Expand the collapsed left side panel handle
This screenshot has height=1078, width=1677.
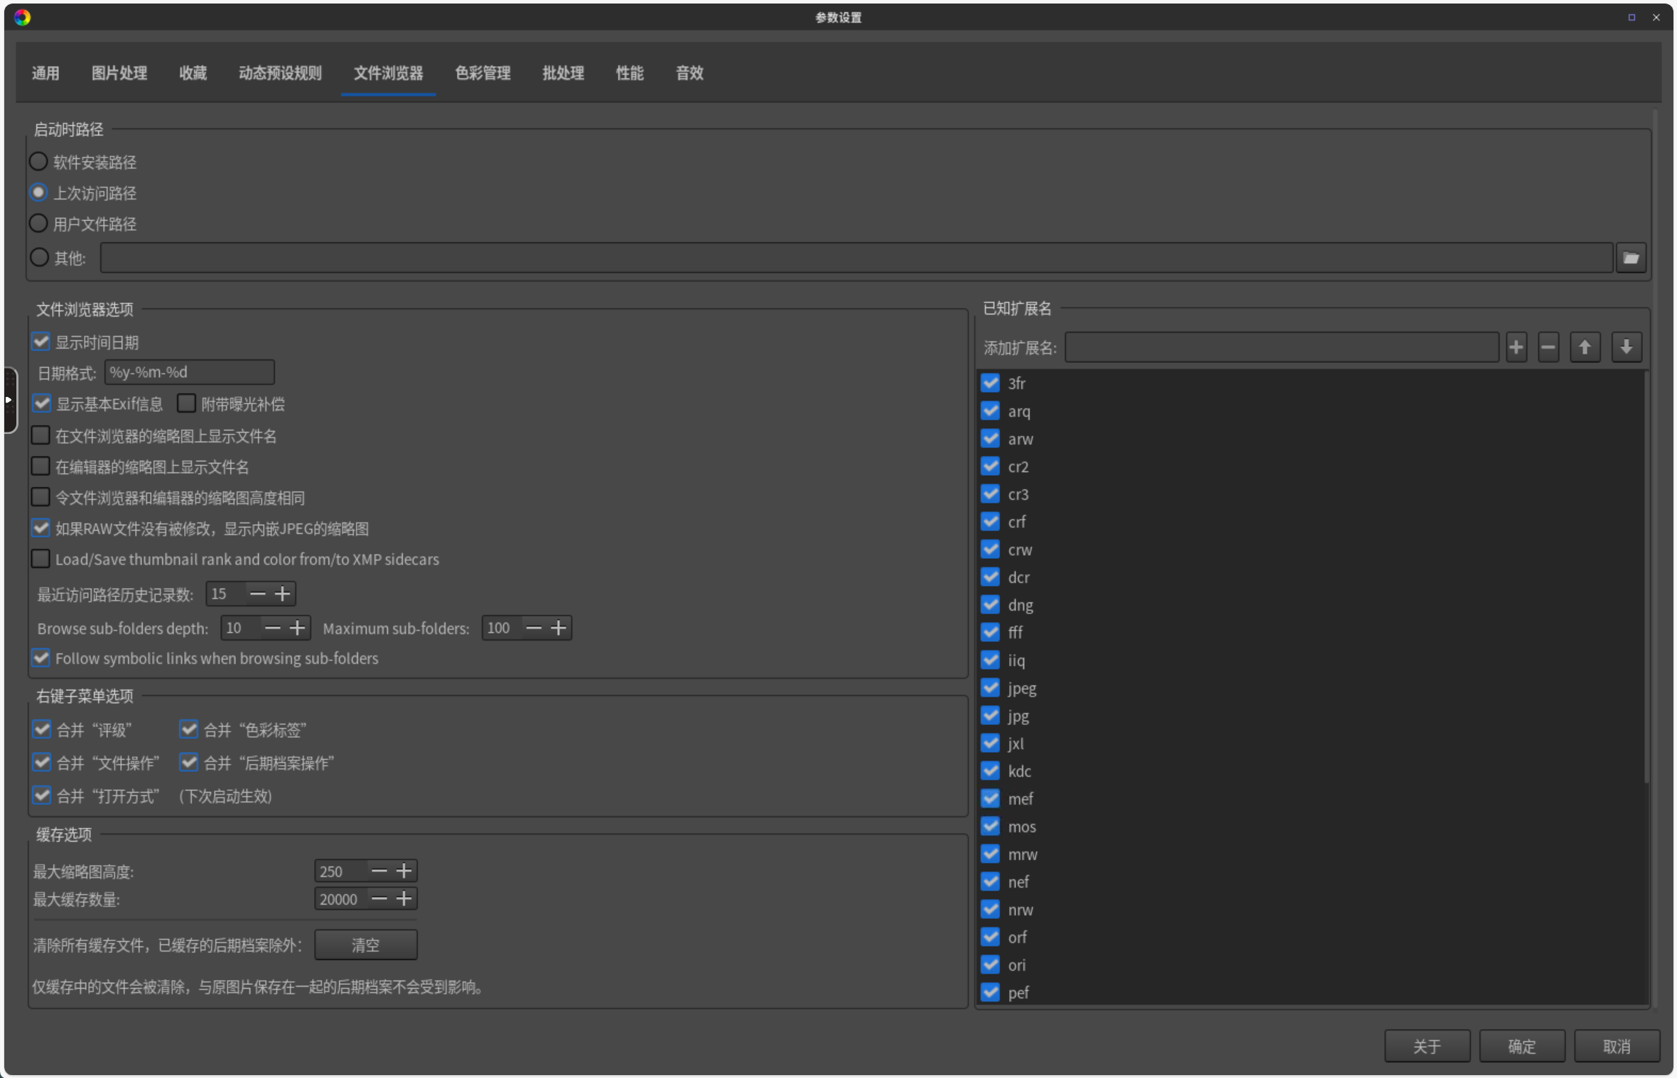(x=9, y=400)
